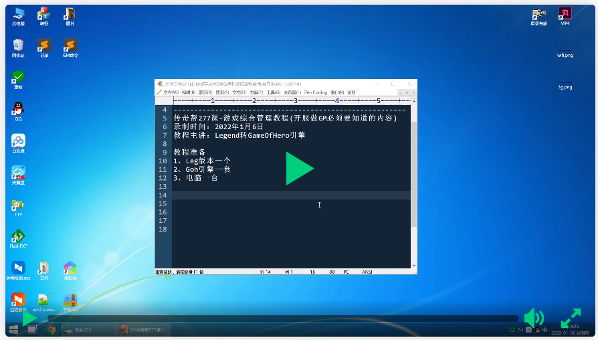Open the QQ penguin desktop icon
Image resolution: width=598 pixels, height=340 pixels.
pyautogui.click(x=18, y=112)
